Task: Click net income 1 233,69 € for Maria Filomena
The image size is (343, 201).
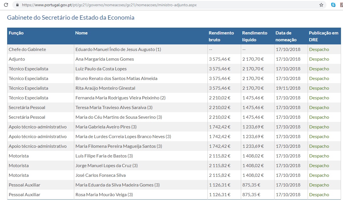Action: click(253, 146)
